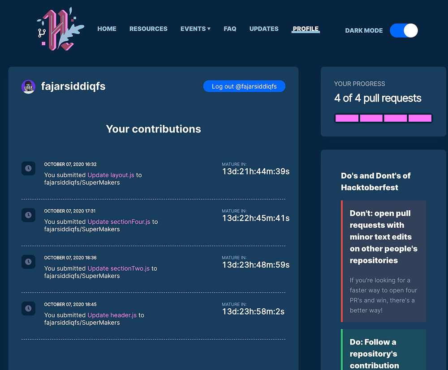Click the last pink progress bar segment
The height and width of the screenshot is (370, 448).
(x=420, y=118)
